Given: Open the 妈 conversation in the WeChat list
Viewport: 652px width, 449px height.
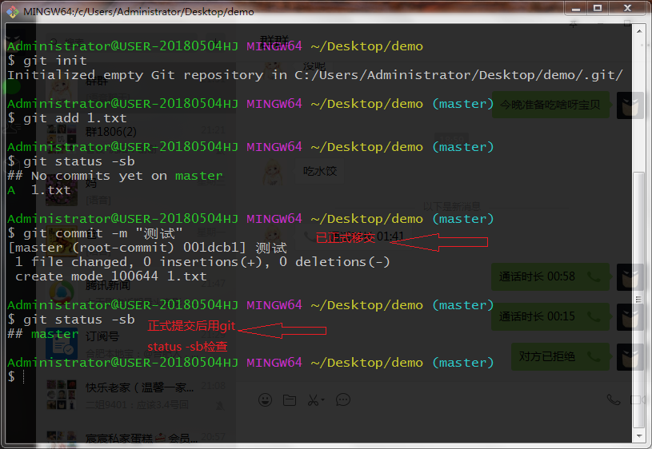Looking at the screenshot, I should point(138,189).
